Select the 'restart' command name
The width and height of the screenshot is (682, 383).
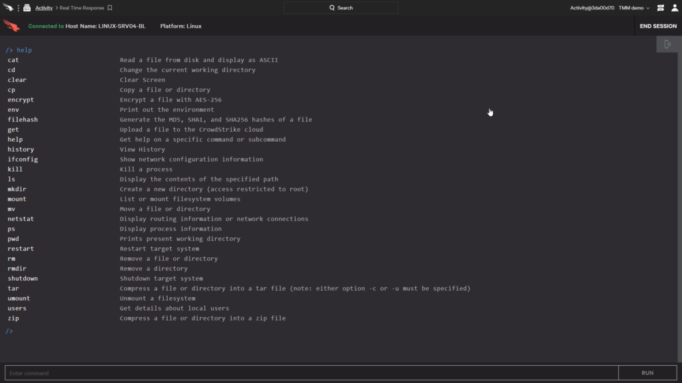point(21,249)
